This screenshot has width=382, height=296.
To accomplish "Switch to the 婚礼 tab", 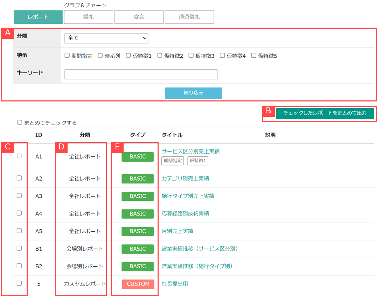I will click(x=89, y=17).
